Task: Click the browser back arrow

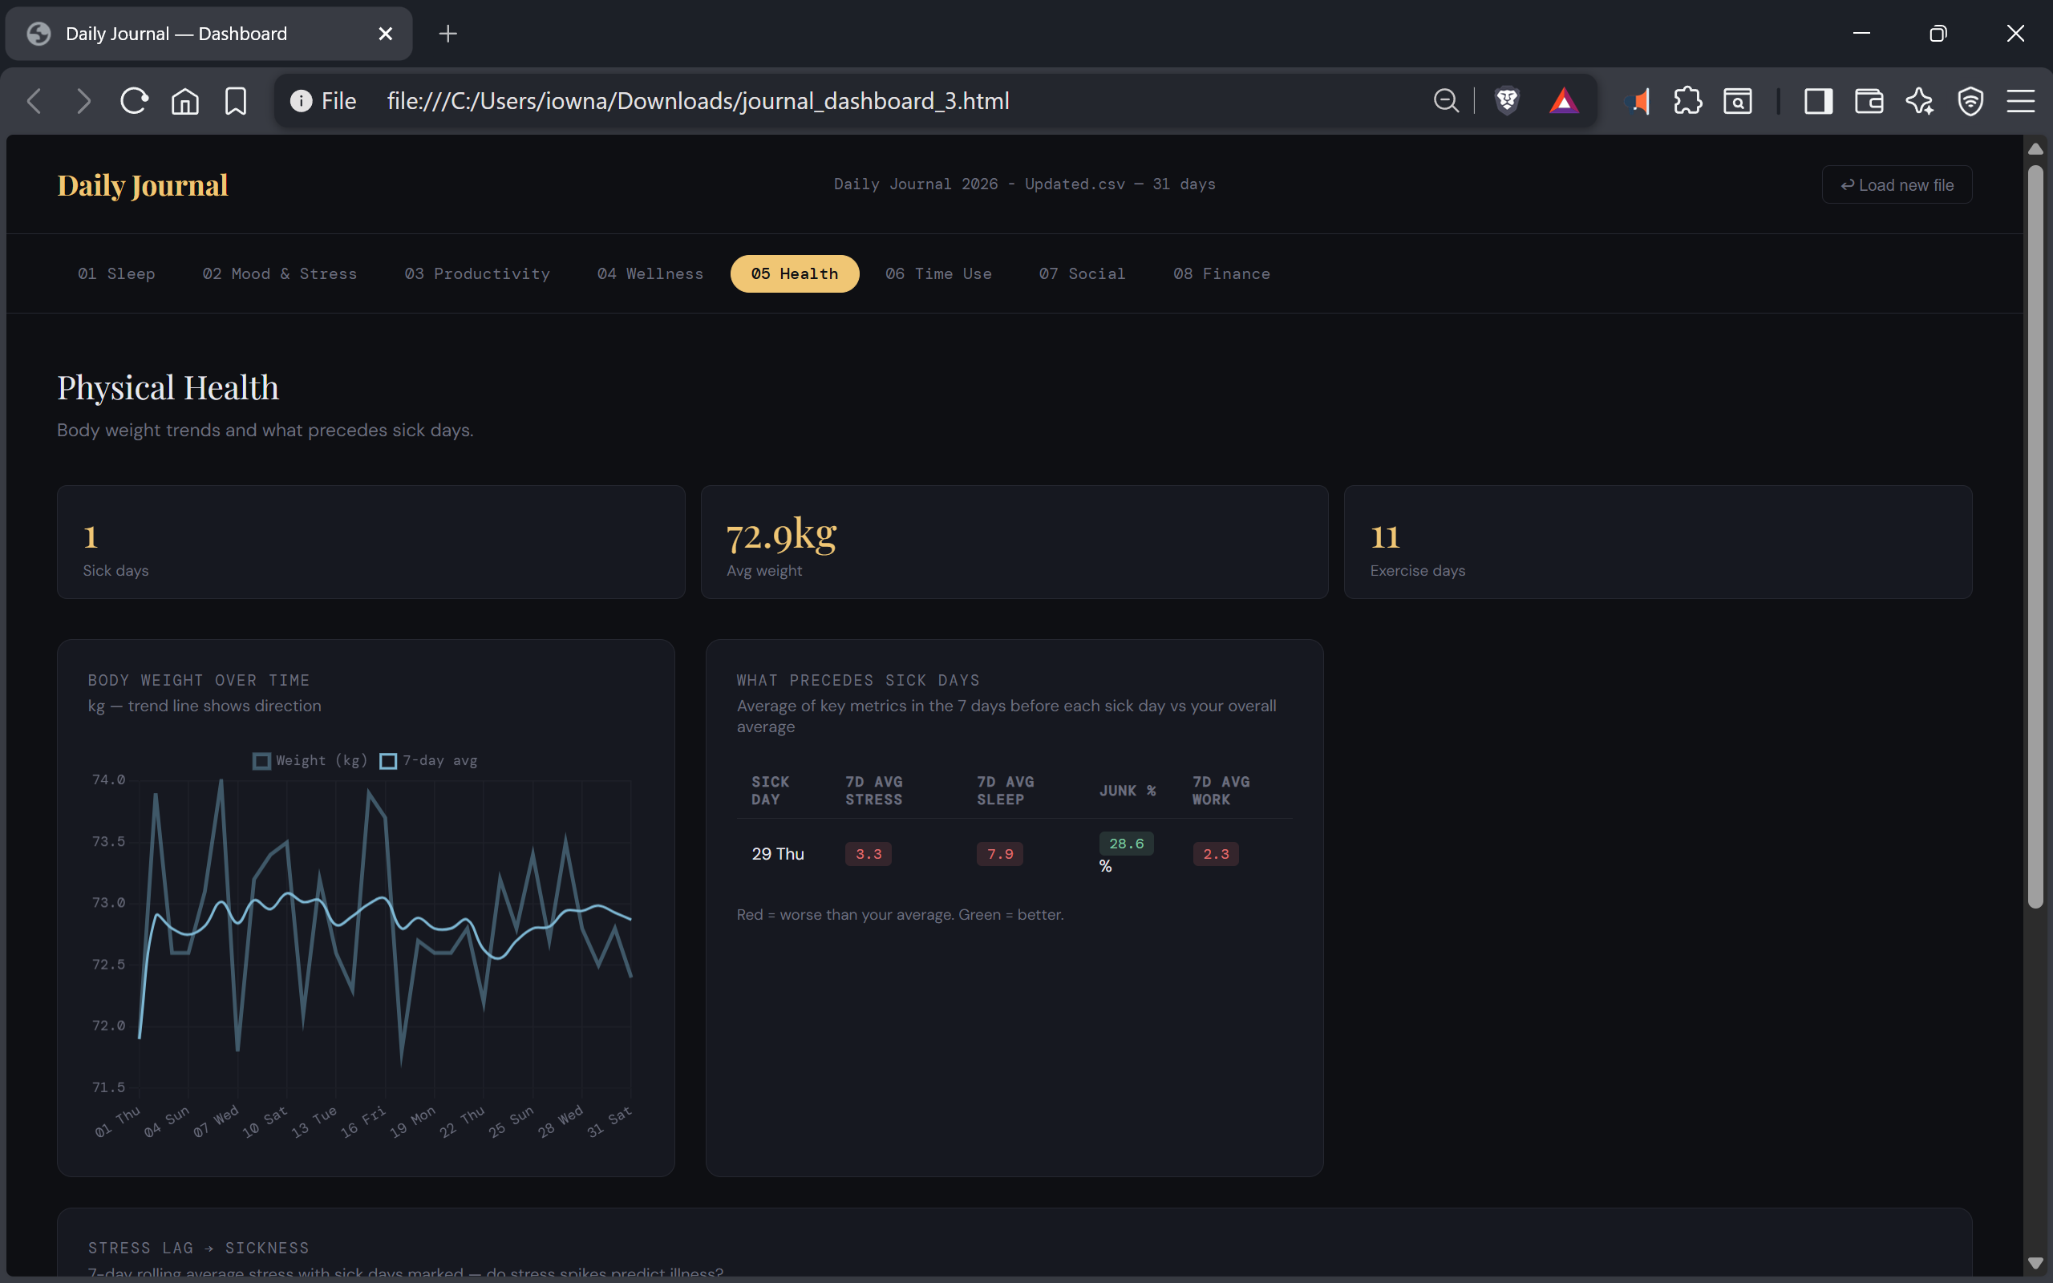Action: [34, 101]
